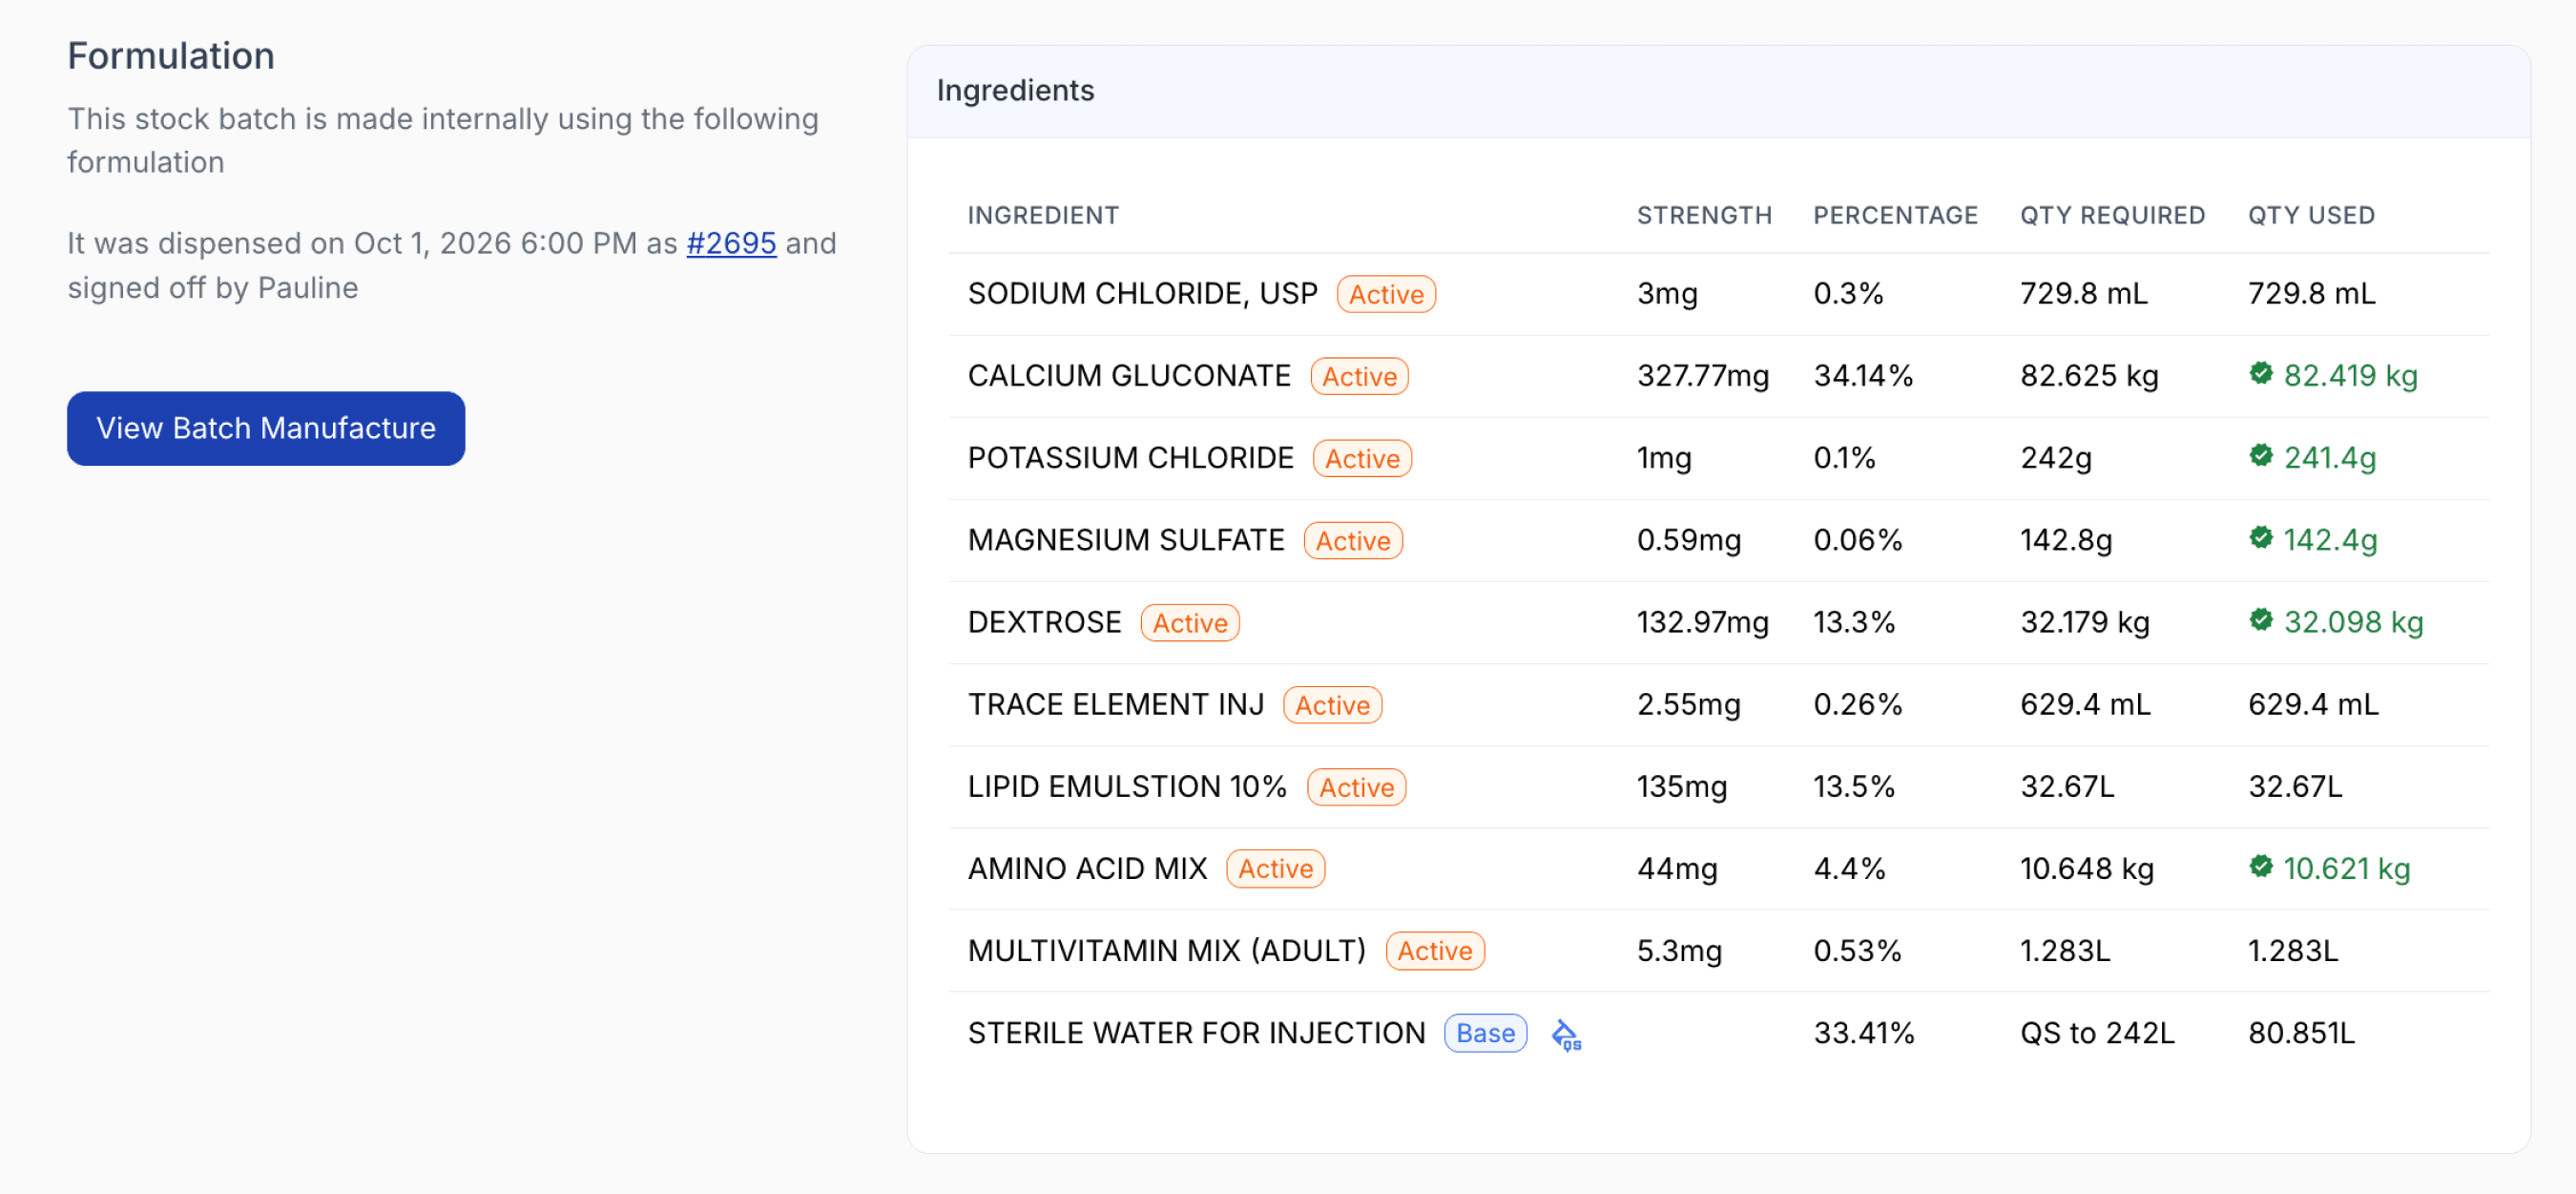Screen dimensions: 2576x1194
Task: Click Active badge on Dextrose row
Action: pyautogui.click(x=1190, y=623)
